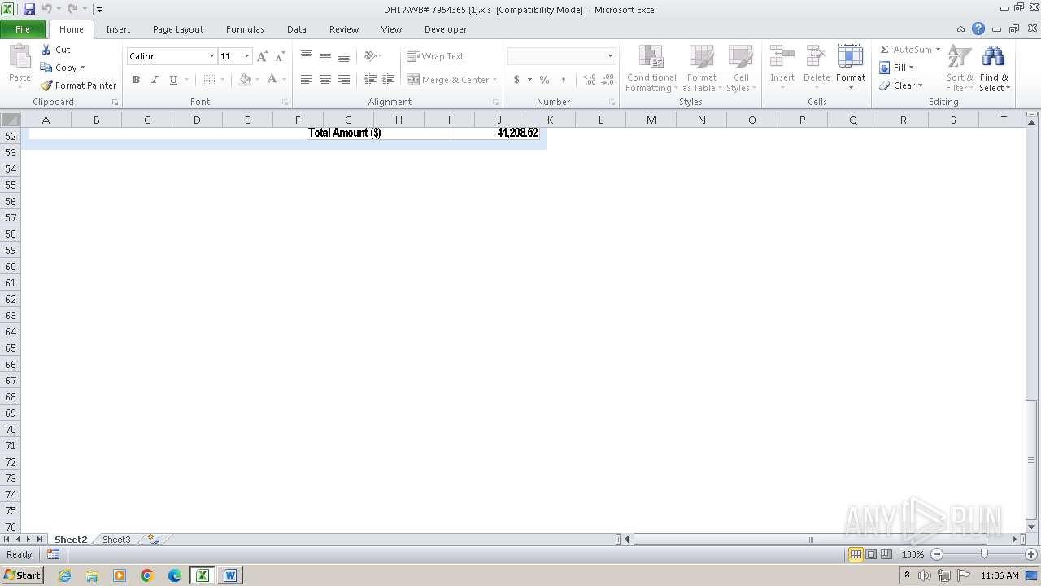
Task: Switch to the Sheet3 worksheet tab
Action: click(116, 540)
